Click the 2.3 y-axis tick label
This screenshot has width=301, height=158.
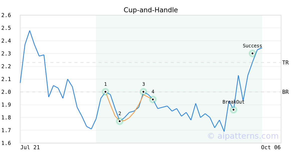pyautogui.click(x=6, y=54)
